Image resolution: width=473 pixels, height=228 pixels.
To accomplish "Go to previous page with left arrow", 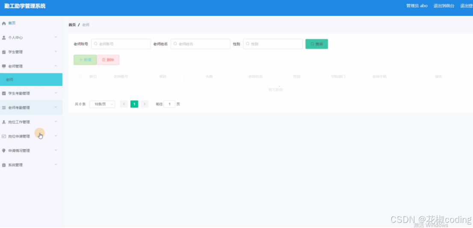I will coord(124,104).
